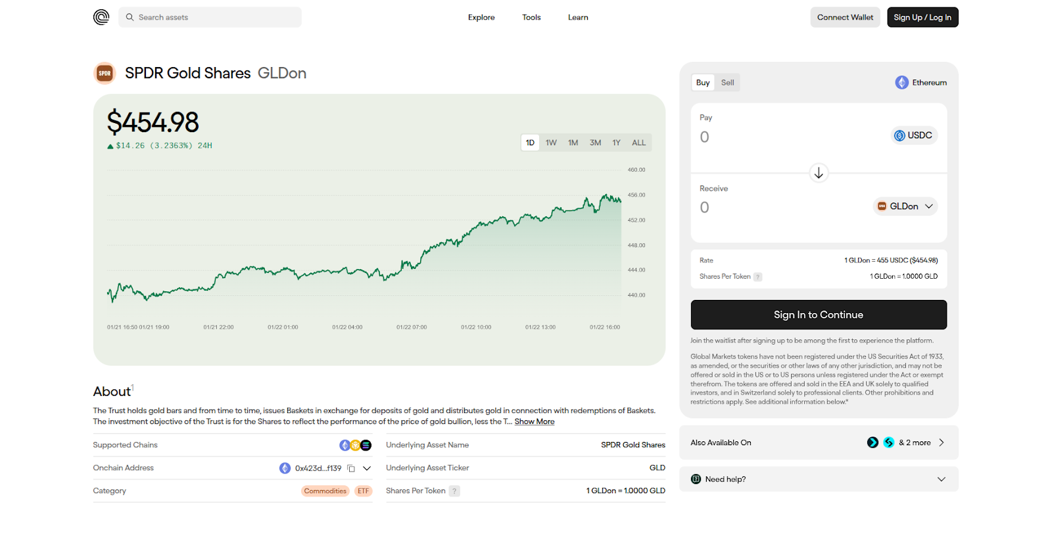Select the Buy mode toggle
1052x534 pixels.
click(x=703, y=83)
